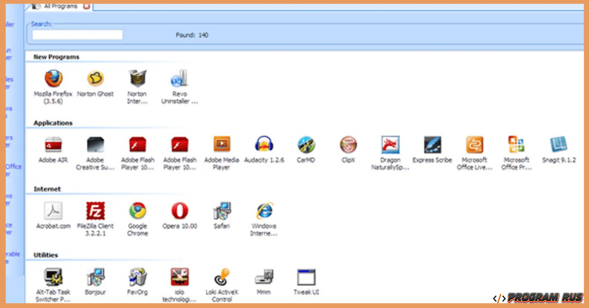
Task: Start Express Scribe
Action: point(432,145)
